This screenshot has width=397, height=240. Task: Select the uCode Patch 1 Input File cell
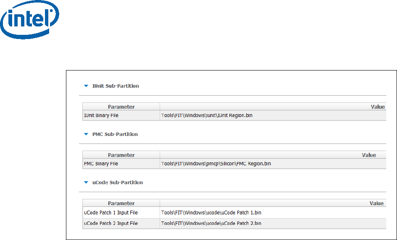[111, 213]
